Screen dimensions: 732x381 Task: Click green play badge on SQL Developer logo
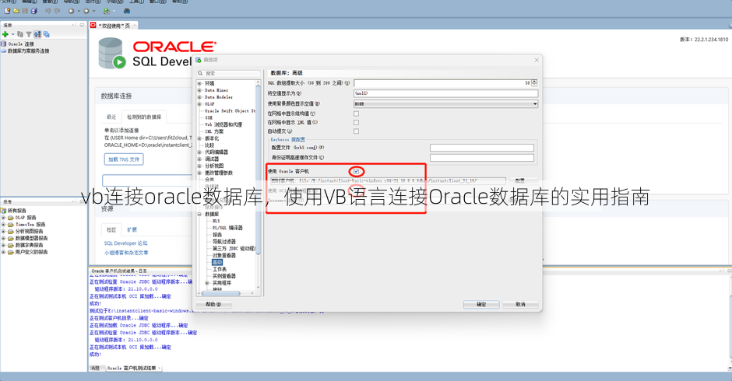[x=119, y=62]
